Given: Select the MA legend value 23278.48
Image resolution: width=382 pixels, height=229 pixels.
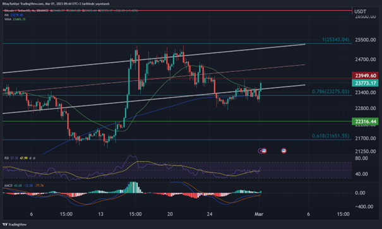Looking at the screenshot, I should 16,15.
